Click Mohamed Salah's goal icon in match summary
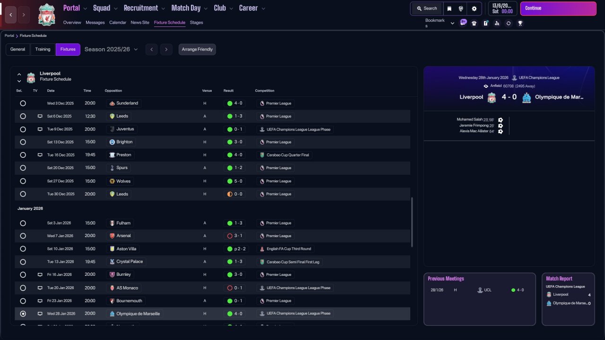Viewport: 605px width, 340px height. click(501, 120)
